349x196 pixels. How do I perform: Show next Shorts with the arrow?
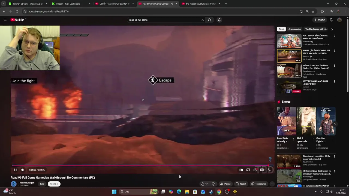(335, 124)
